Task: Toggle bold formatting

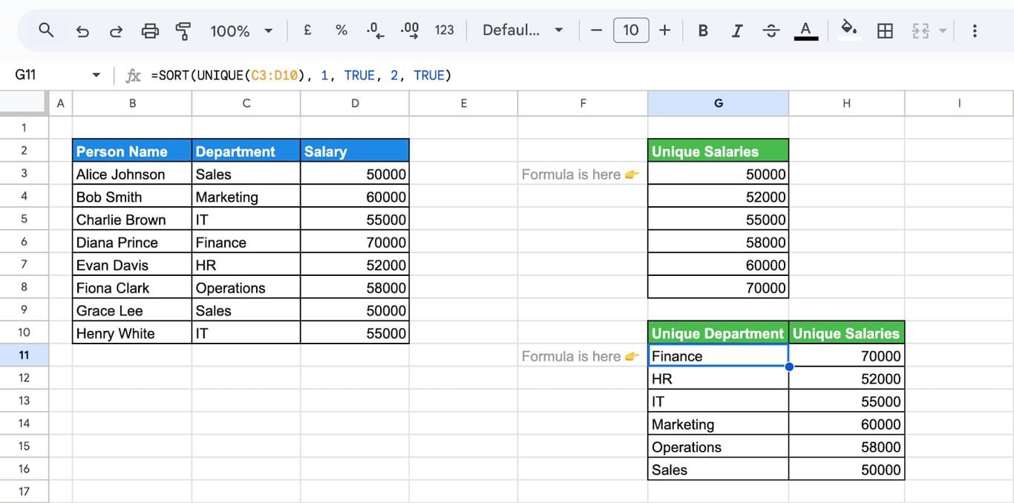Action: (x=703, y=30)
